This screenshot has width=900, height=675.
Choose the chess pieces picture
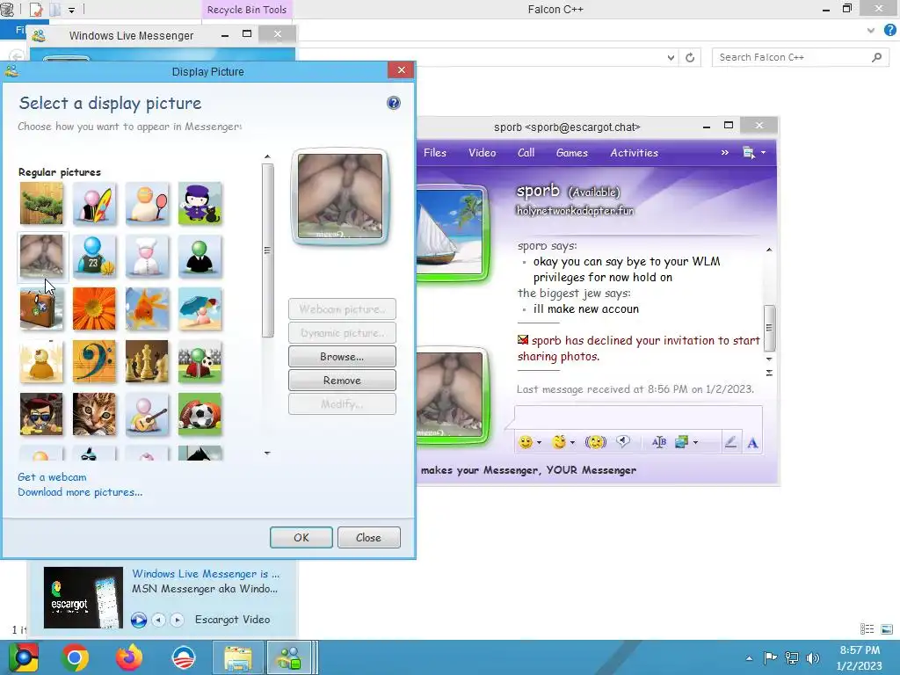click(147, 361)
